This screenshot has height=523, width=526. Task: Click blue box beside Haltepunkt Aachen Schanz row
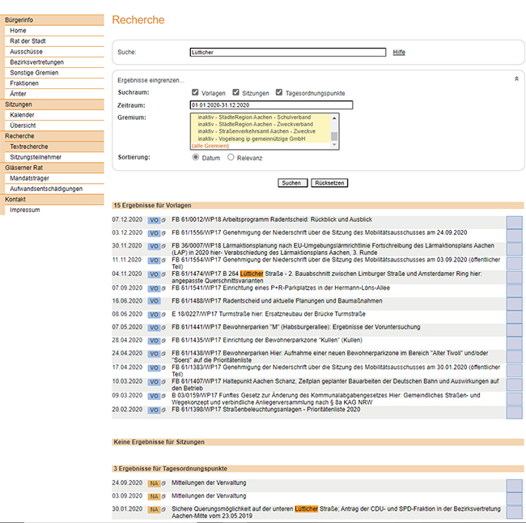click(x=514, y=383)
